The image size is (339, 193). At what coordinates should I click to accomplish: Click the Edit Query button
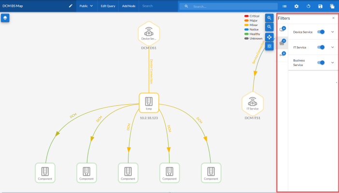[x=108, y=6]
